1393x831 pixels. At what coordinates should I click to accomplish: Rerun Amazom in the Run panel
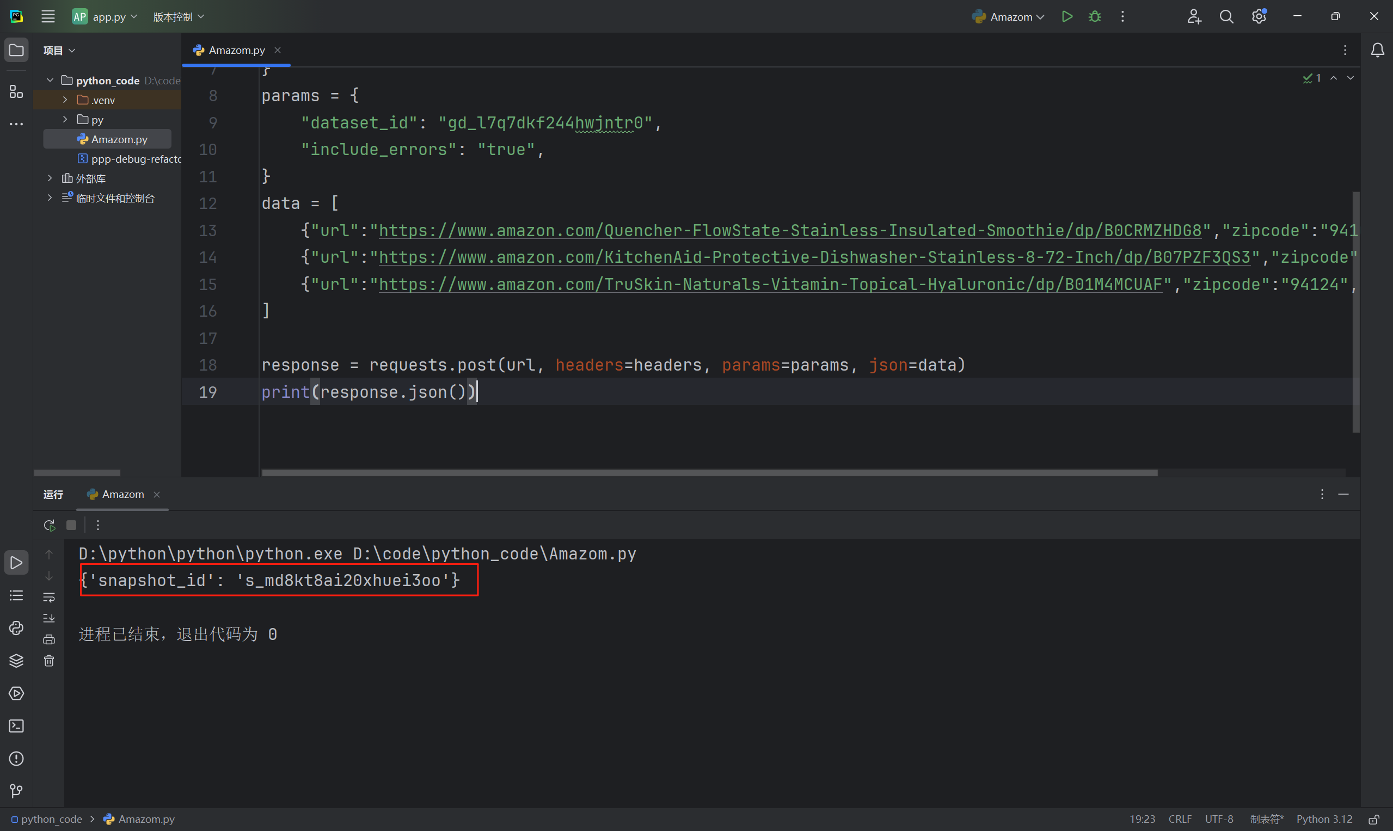(x=50, y=525)
